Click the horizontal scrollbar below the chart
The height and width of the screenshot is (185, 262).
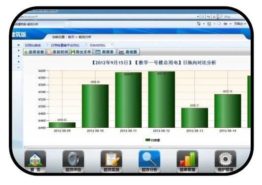[139, 147]
